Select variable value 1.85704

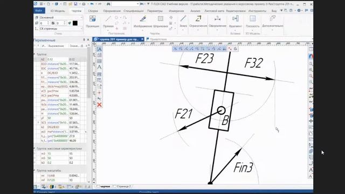click(x=74, y=91)
